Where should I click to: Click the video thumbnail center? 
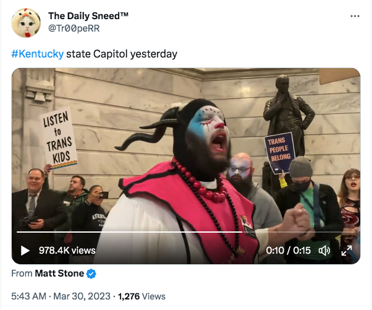pyautogui.click(x=186, y=166)
